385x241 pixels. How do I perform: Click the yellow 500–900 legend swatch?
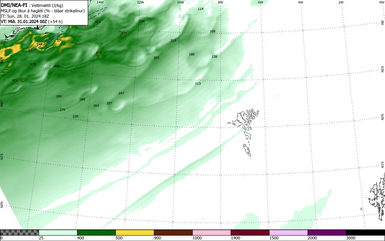(135, 233)
